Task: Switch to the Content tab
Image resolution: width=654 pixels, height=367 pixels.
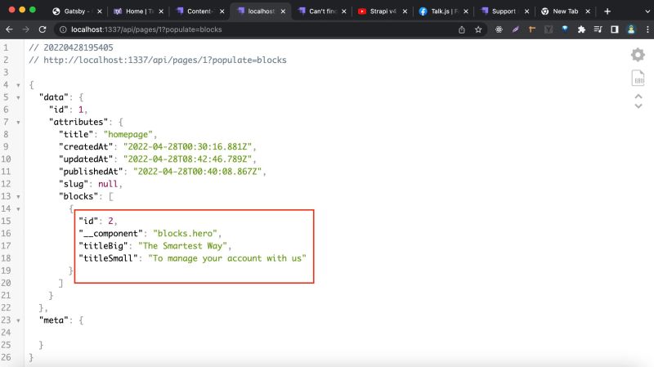Action: point(198,11)
